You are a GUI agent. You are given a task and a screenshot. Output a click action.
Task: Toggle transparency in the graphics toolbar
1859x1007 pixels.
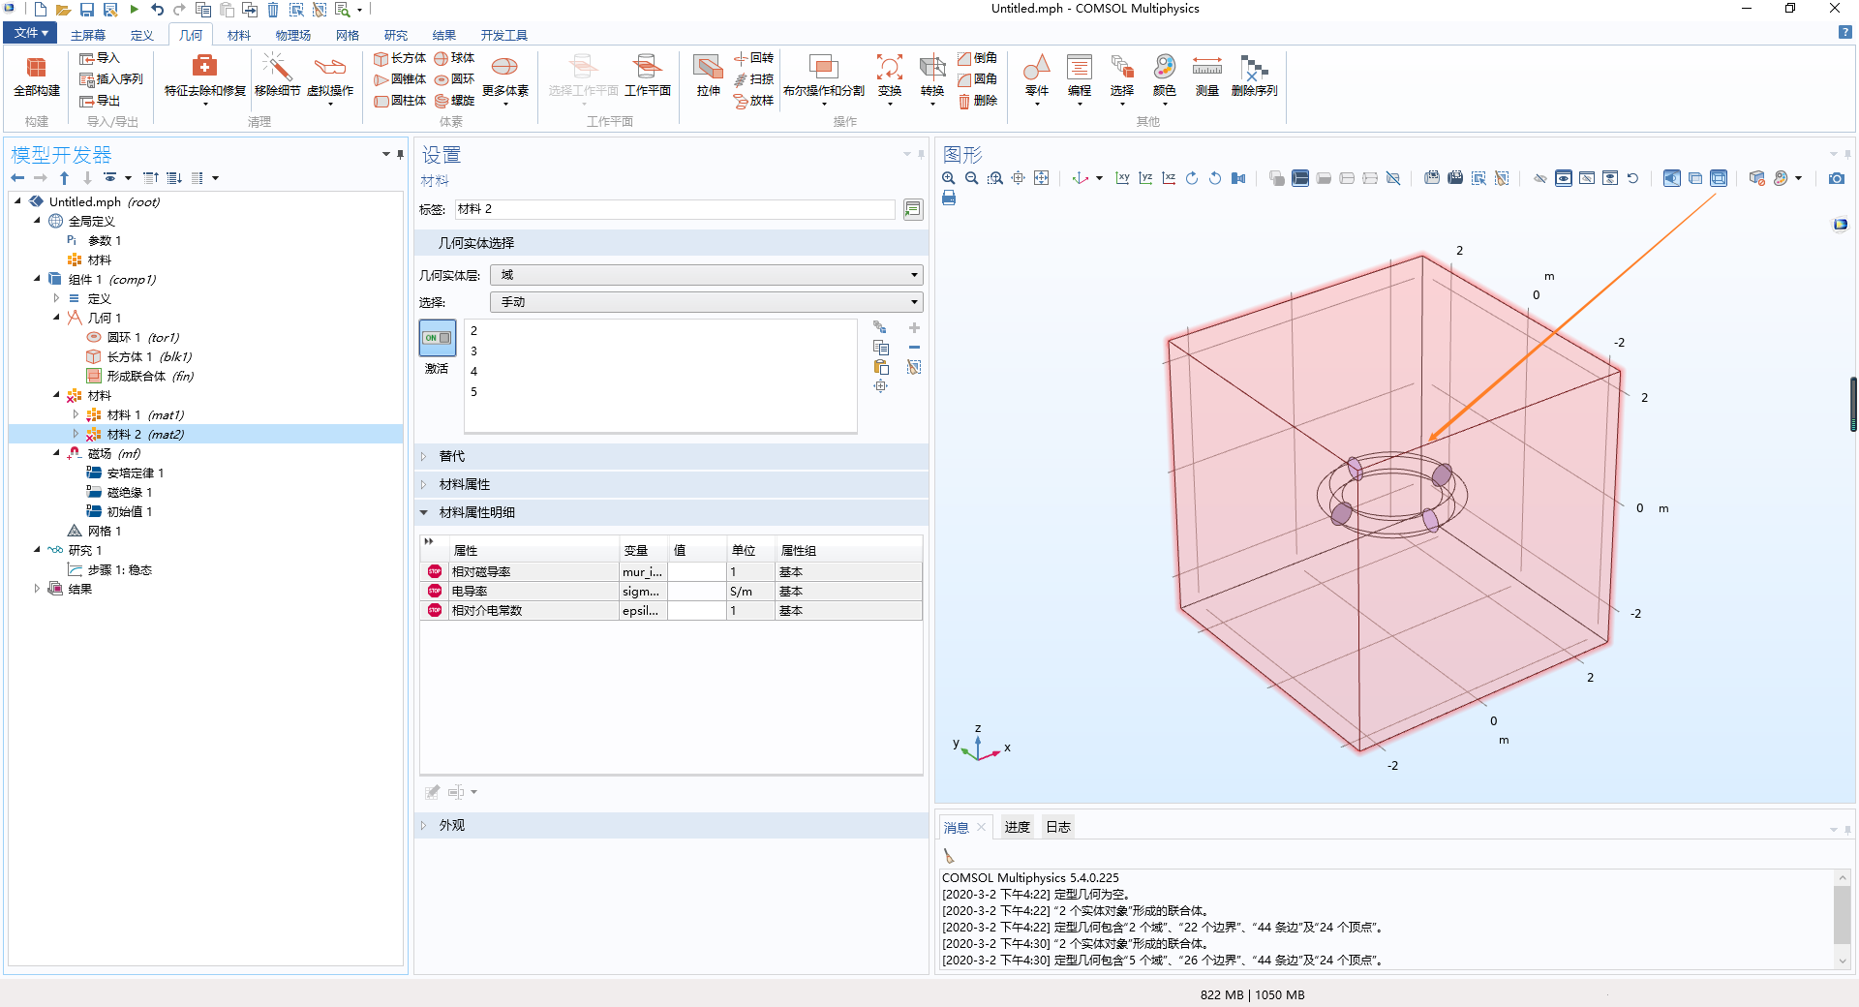coord(1695,178)
